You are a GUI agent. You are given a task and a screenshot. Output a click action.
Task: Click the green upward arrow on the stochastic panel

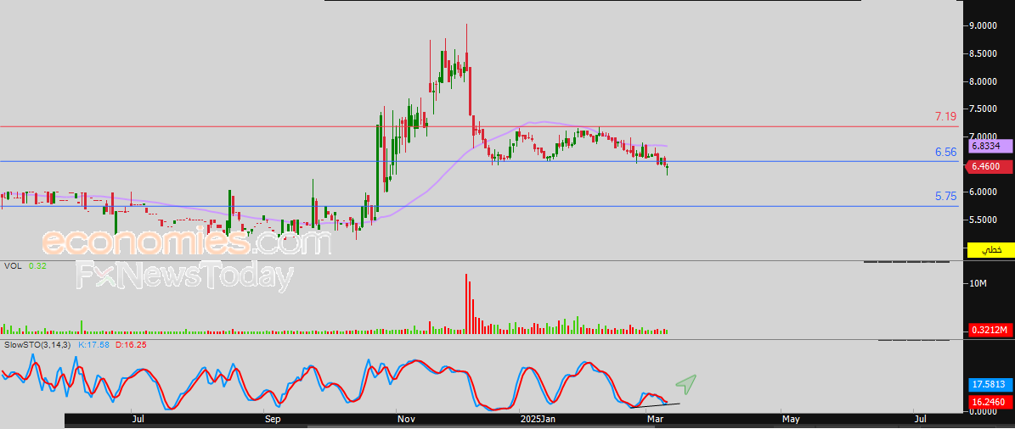coord(685,384)
